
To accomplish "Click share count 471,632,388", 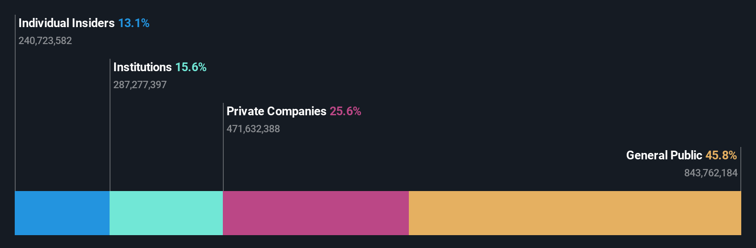I will pos(253,129).
